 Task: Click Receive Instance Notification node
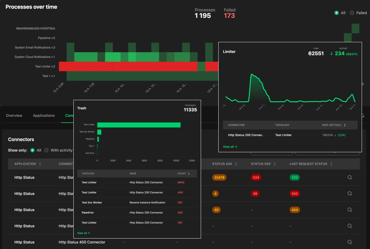(x=147, y=202)
